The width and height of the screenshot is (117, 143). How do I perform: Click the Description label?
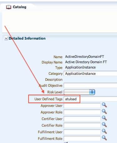coord(54,80)
